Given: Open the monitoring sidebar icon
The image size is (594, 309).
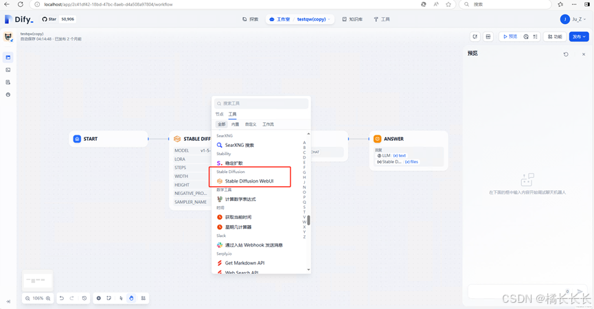Looking at the screenshot, I should click(8, 95).
